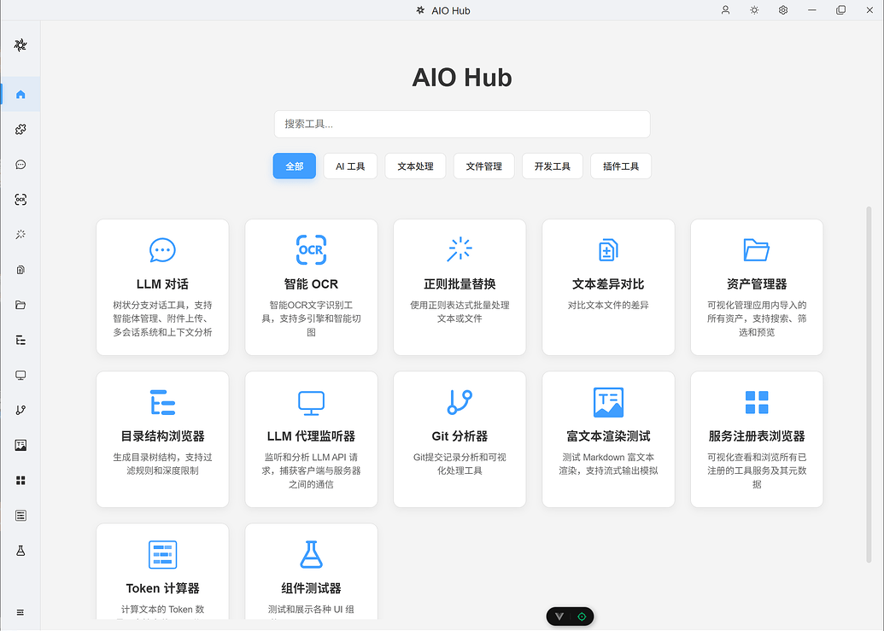The image size is (884, 631).
Task: Open LLM chat from the sidebar
Action: tap(20, 165)
